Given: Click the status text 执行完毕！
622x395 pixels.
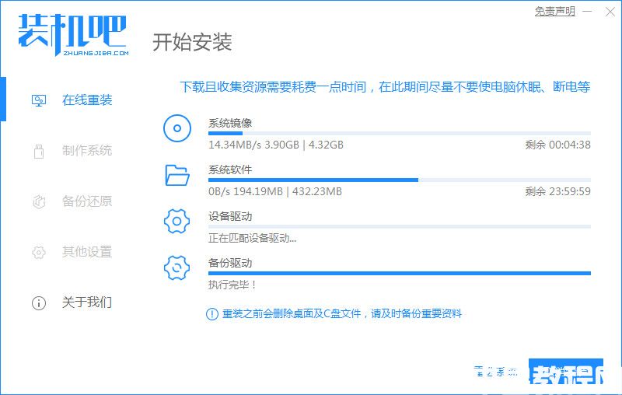Looking at the screenshot, I should point(232,285).
